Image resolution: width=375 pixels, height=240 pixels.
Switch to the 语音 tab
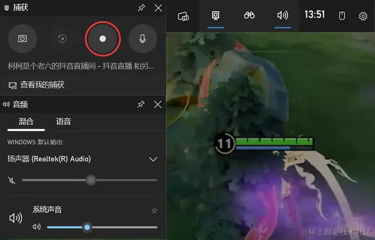[x=63, y=122]
